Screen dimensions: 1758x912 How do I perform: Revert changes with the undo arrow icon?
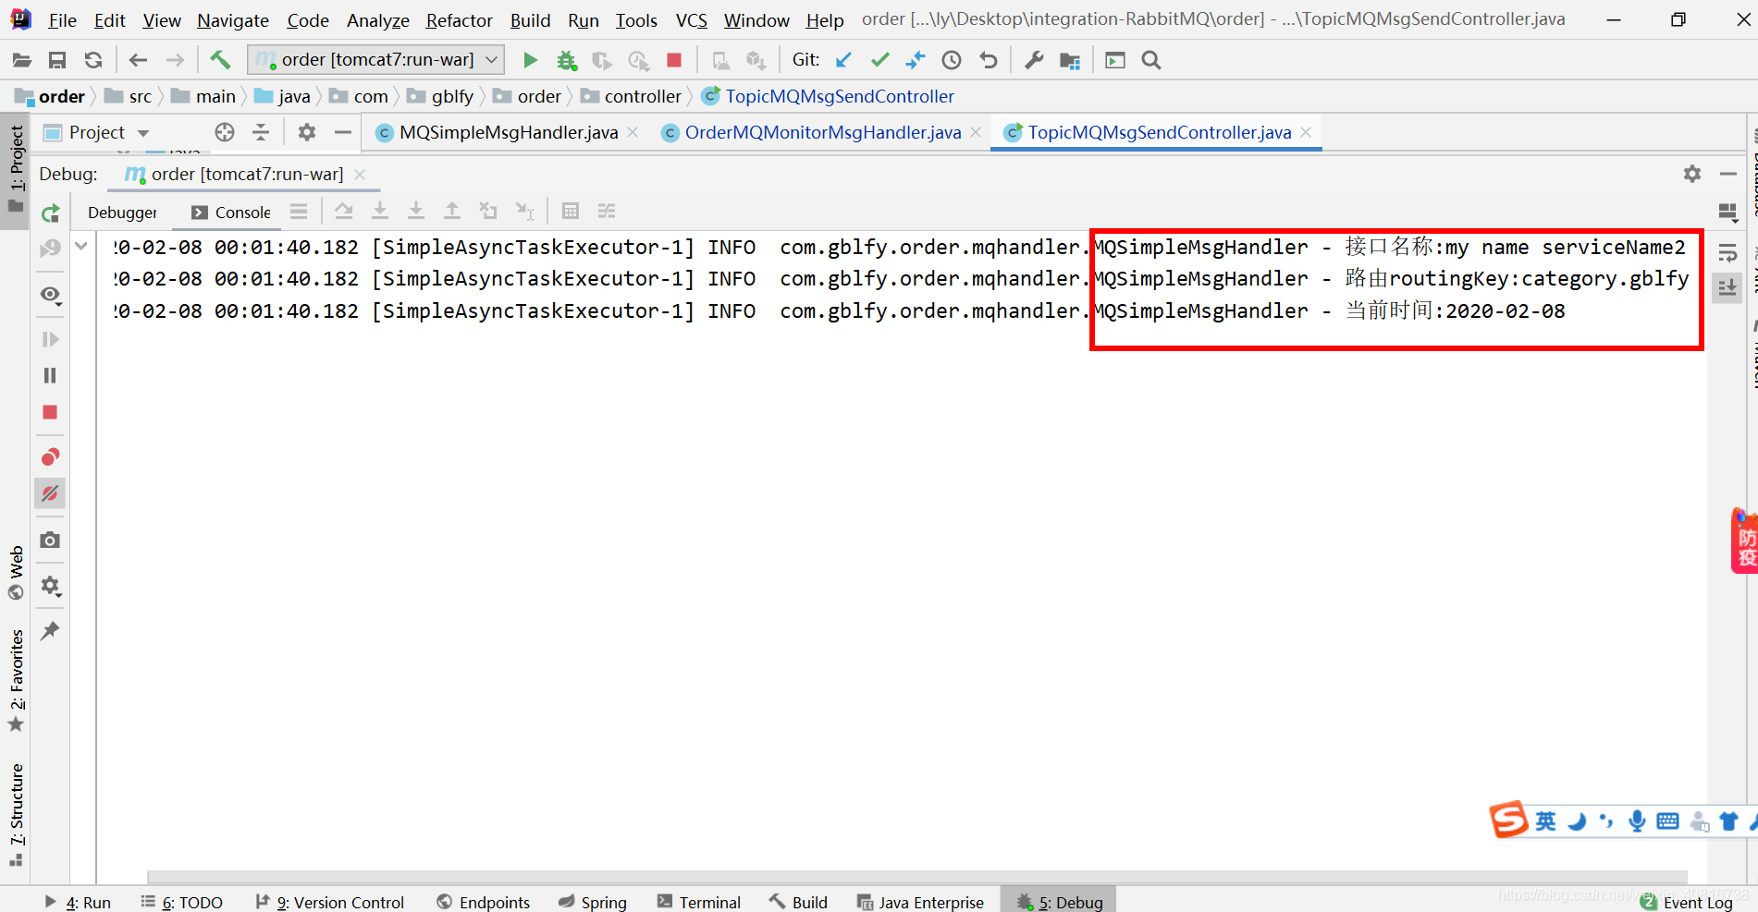(x=988, y=60)
